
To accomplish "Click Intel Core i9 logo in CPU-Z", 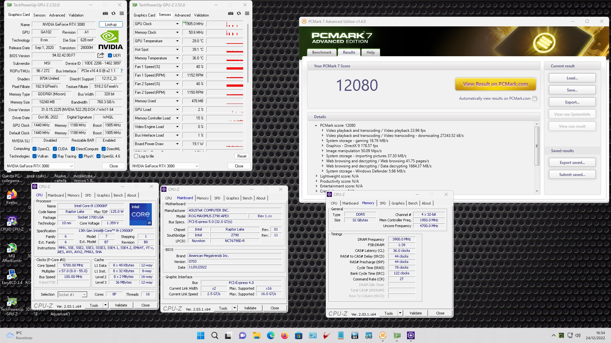I will point(141,214).
